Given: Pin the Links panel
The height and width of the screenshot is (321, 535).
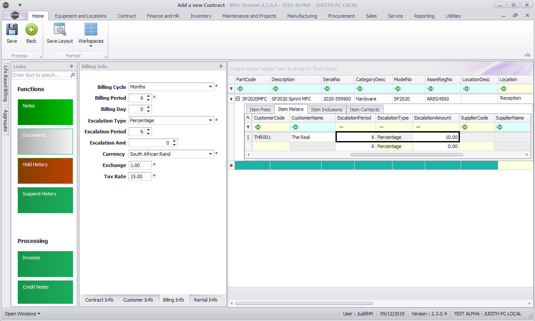Looking at the screenshot, I should tap(71, 66).
